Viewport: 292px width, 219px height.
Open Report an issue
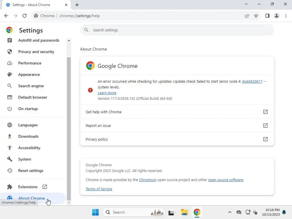tap(177, 125)
